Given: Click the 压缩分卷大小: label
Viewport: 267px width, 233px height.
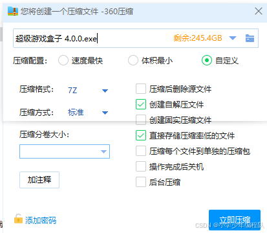Looking at the screenshot, I should point(44,135).
